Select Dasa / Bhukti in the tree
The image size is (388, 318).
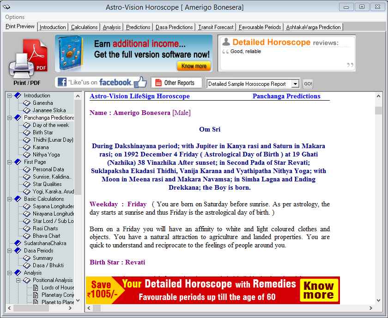point(48,265)
